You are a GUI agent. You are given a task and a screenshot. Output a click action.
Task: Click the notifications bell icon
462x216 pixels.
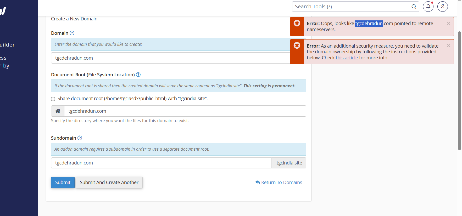[428, 7]
